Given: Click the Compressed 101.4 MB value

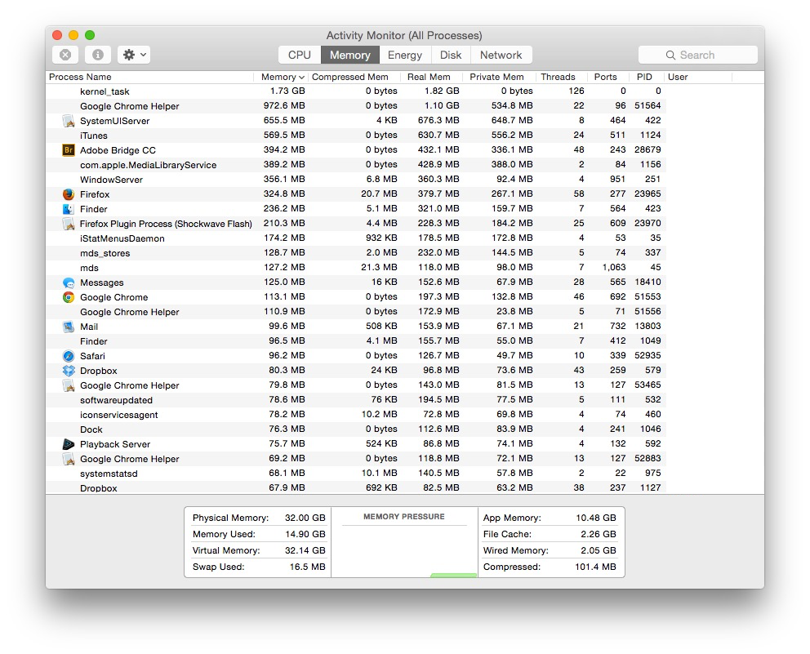Looking at the screenshot, I should (x=595, y=567).
